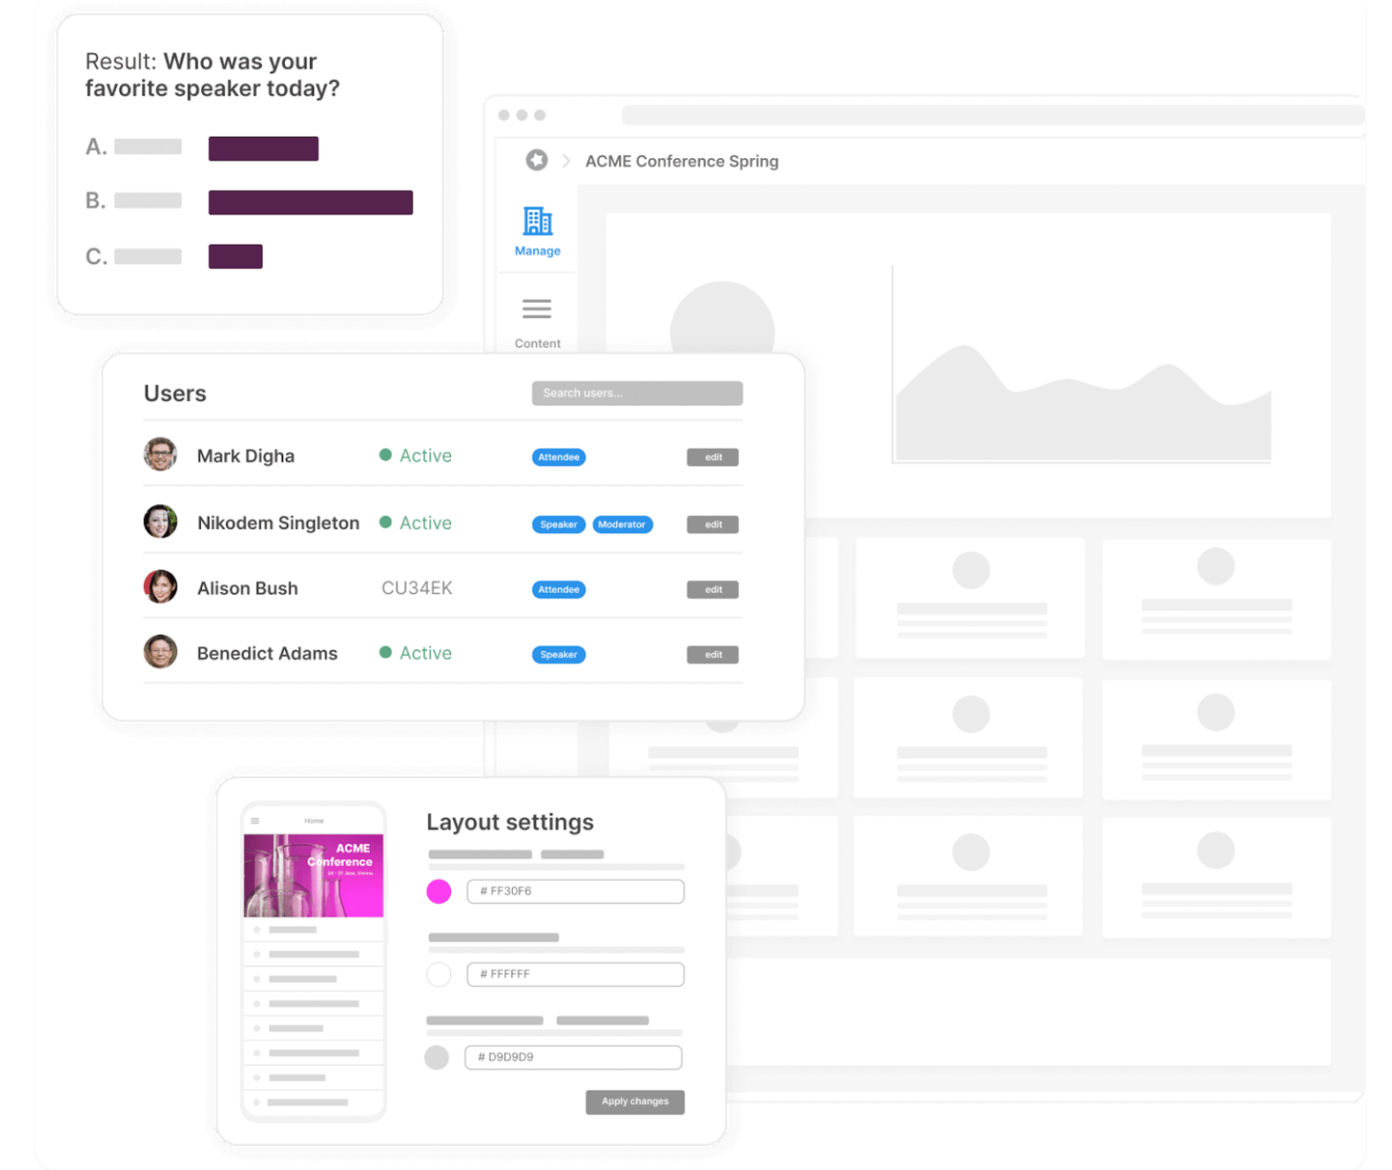Viewport: 1392px width, 1170px height.
Task: Click Nikodem Singleton's Moderator badge
Action: [x=623, y=524]
